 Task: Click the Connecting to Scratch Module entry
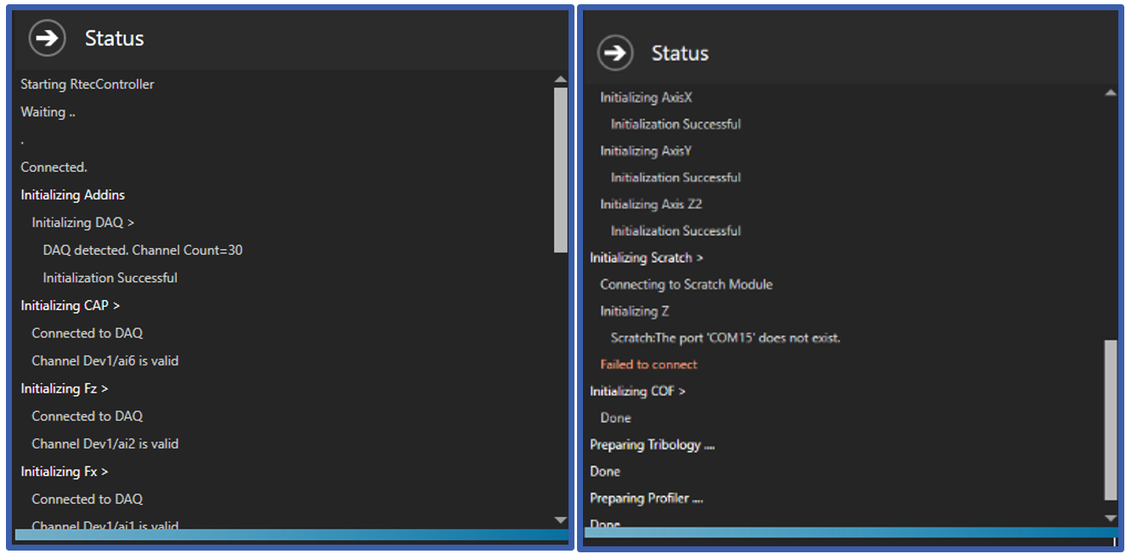tap(686, 285)
